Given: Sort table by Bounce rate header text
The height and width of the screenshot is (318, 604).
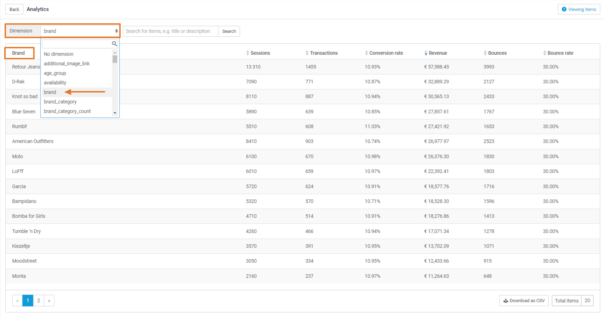Looking at the screenshot, I should tap(560, 53).
